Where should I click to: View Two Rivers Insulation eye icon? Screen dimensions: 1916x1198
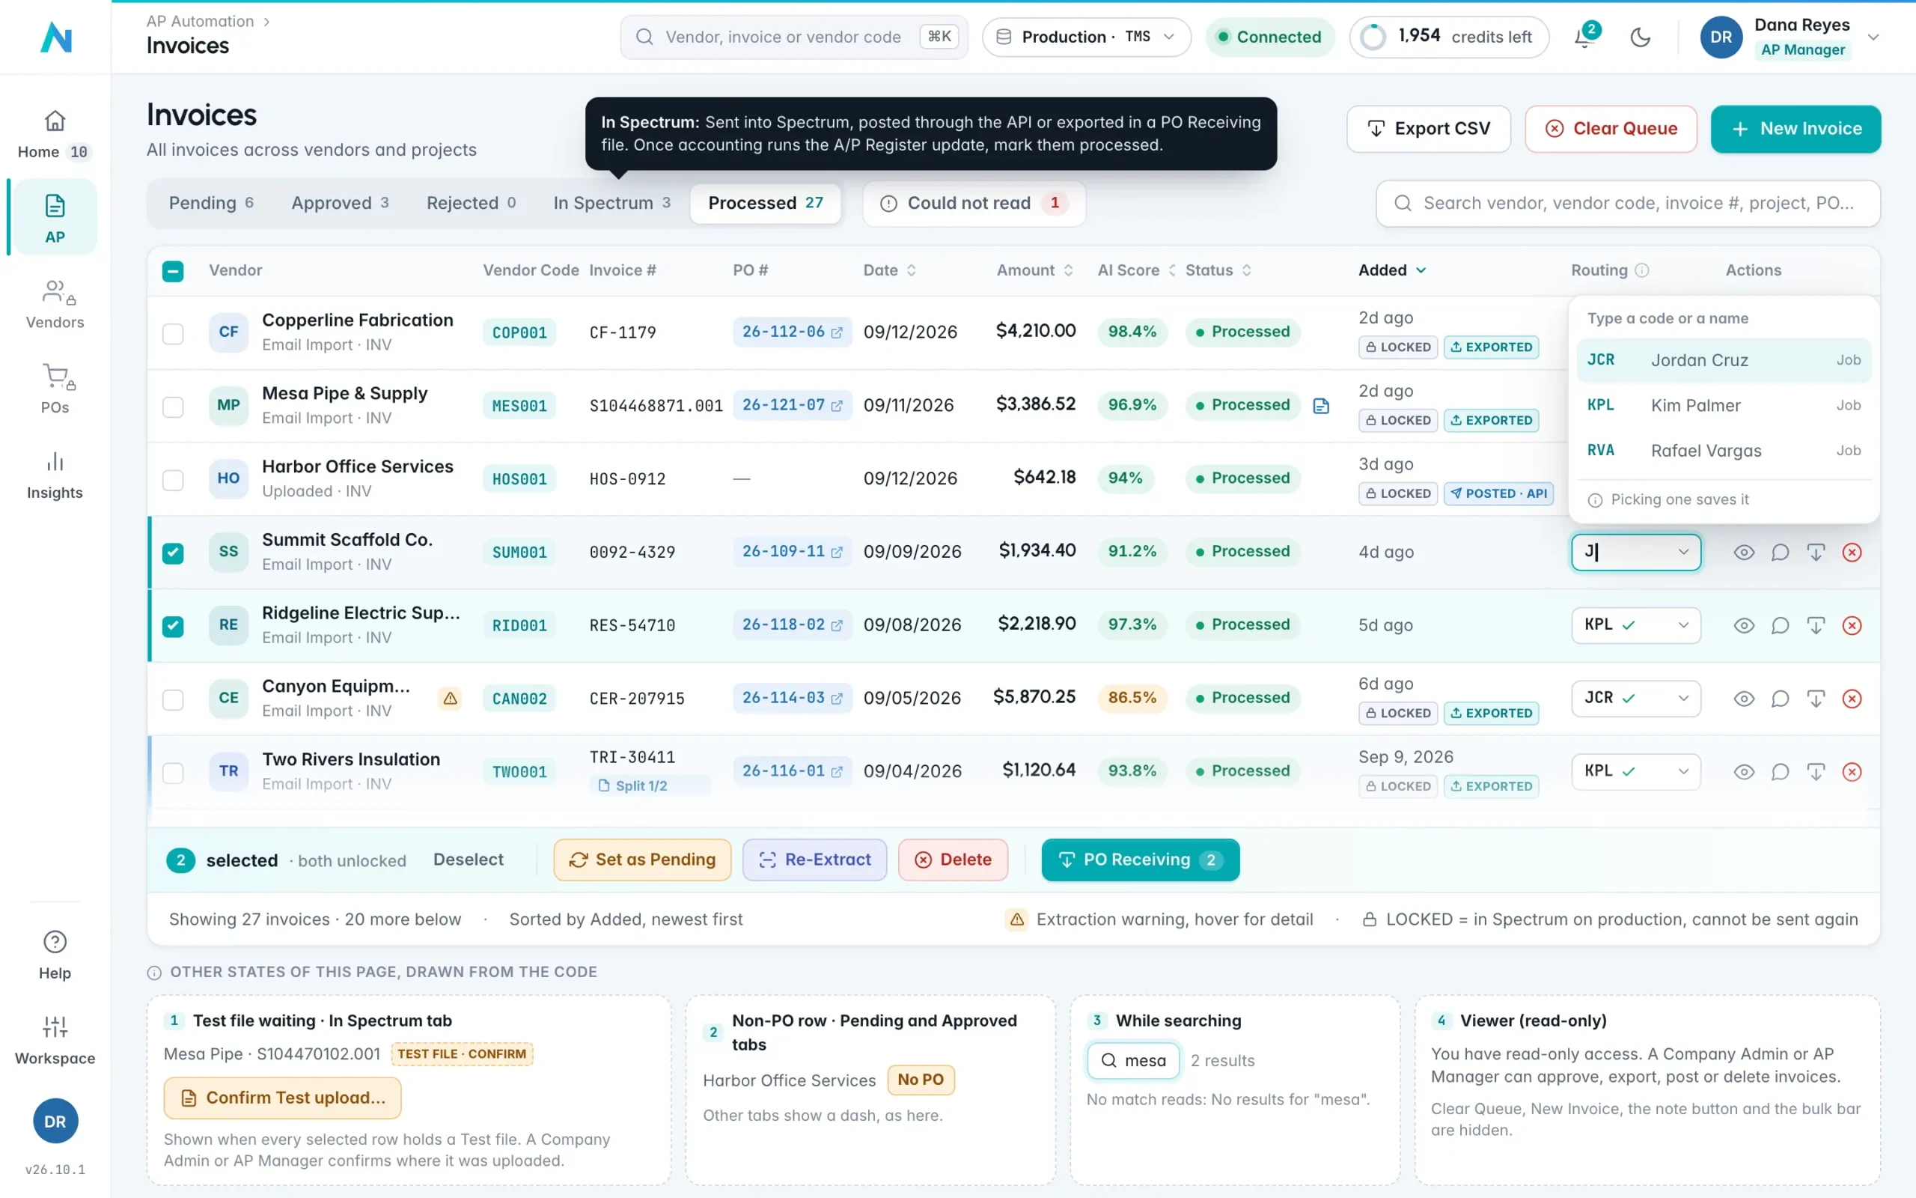(1743, 772)
